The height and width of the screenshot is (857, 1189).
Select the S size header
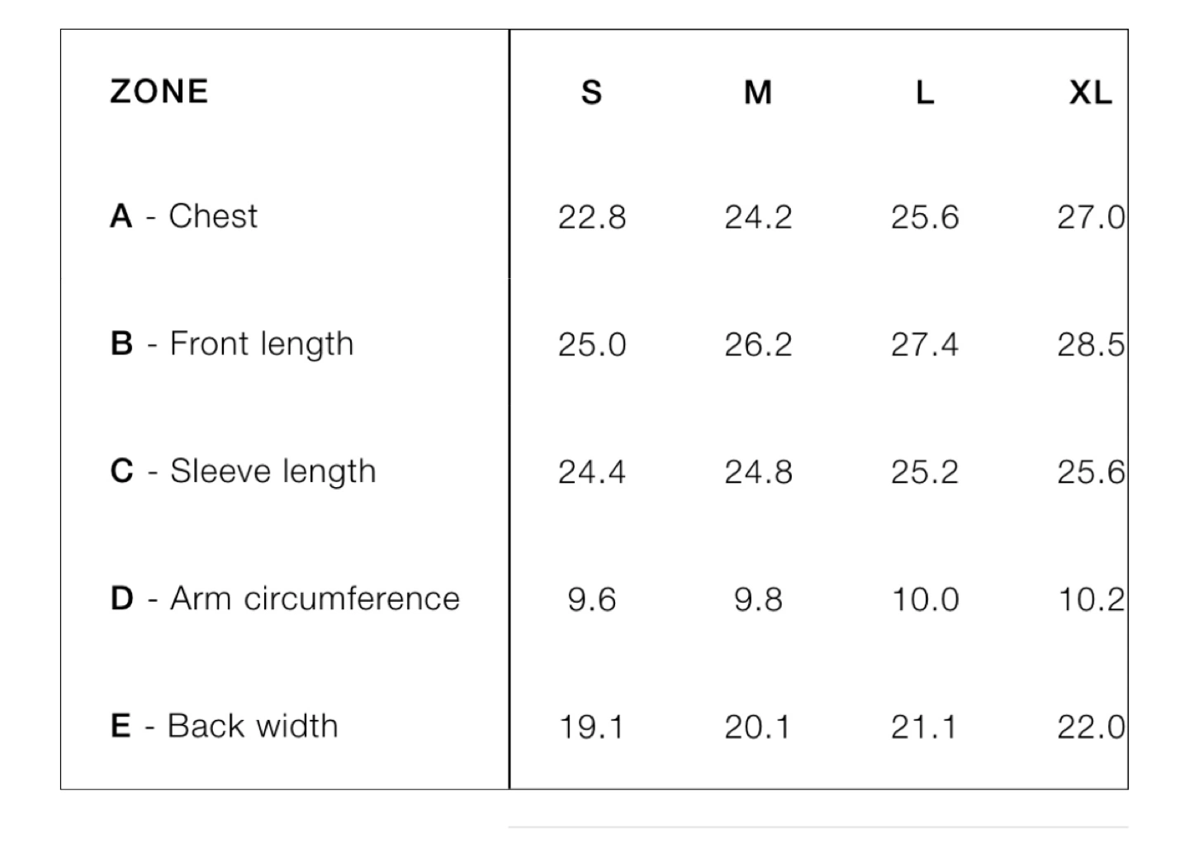pos(591,92)
